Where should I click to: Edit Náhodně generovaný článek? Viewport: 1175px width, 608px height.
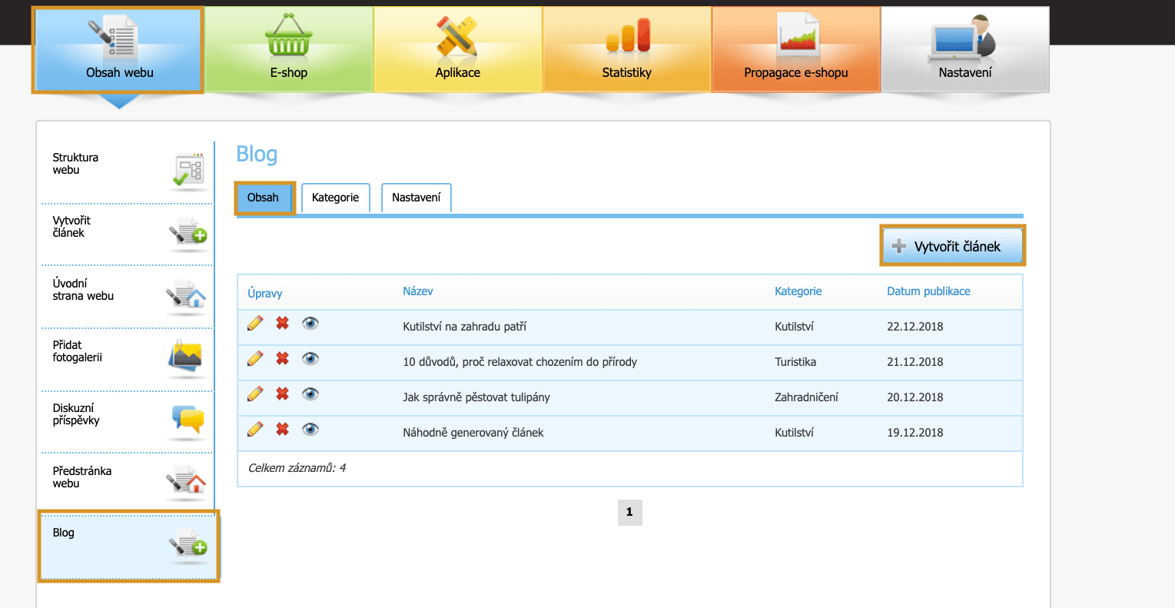coord(255,429)
